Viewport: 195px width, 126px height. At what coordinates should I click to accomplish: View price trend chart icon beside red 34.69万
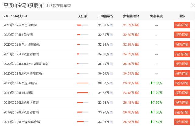137,54
